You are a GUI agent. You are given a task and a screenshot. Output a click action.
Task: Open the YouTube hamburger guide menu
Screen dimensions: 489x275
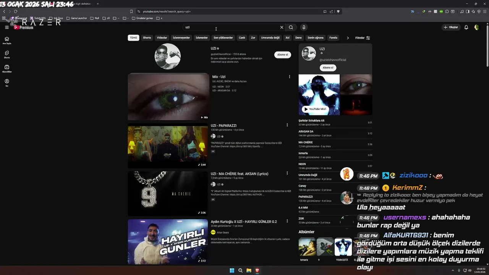point(7,27)
